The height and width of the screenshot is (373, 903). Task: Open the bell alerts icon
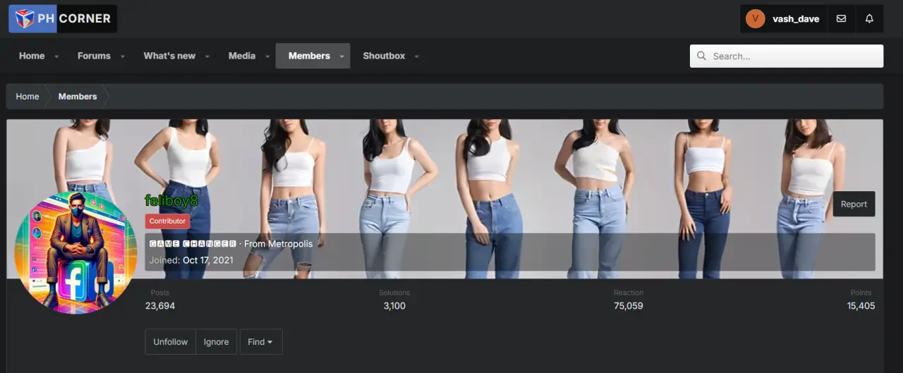click(x=869, y=19)
